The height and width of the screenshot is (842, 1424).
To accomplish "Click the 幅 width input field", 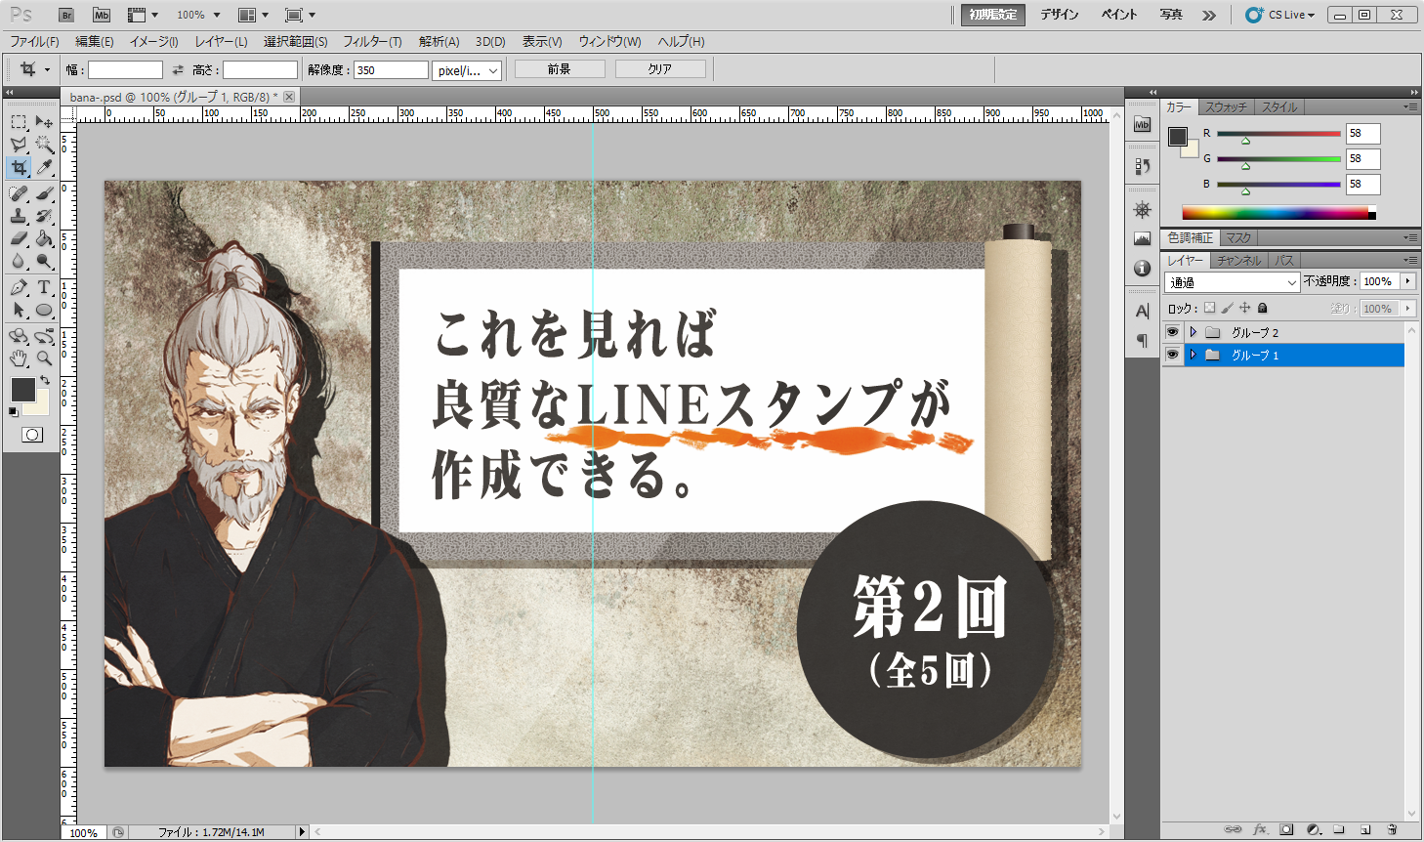I will click(x=126, y=70).
